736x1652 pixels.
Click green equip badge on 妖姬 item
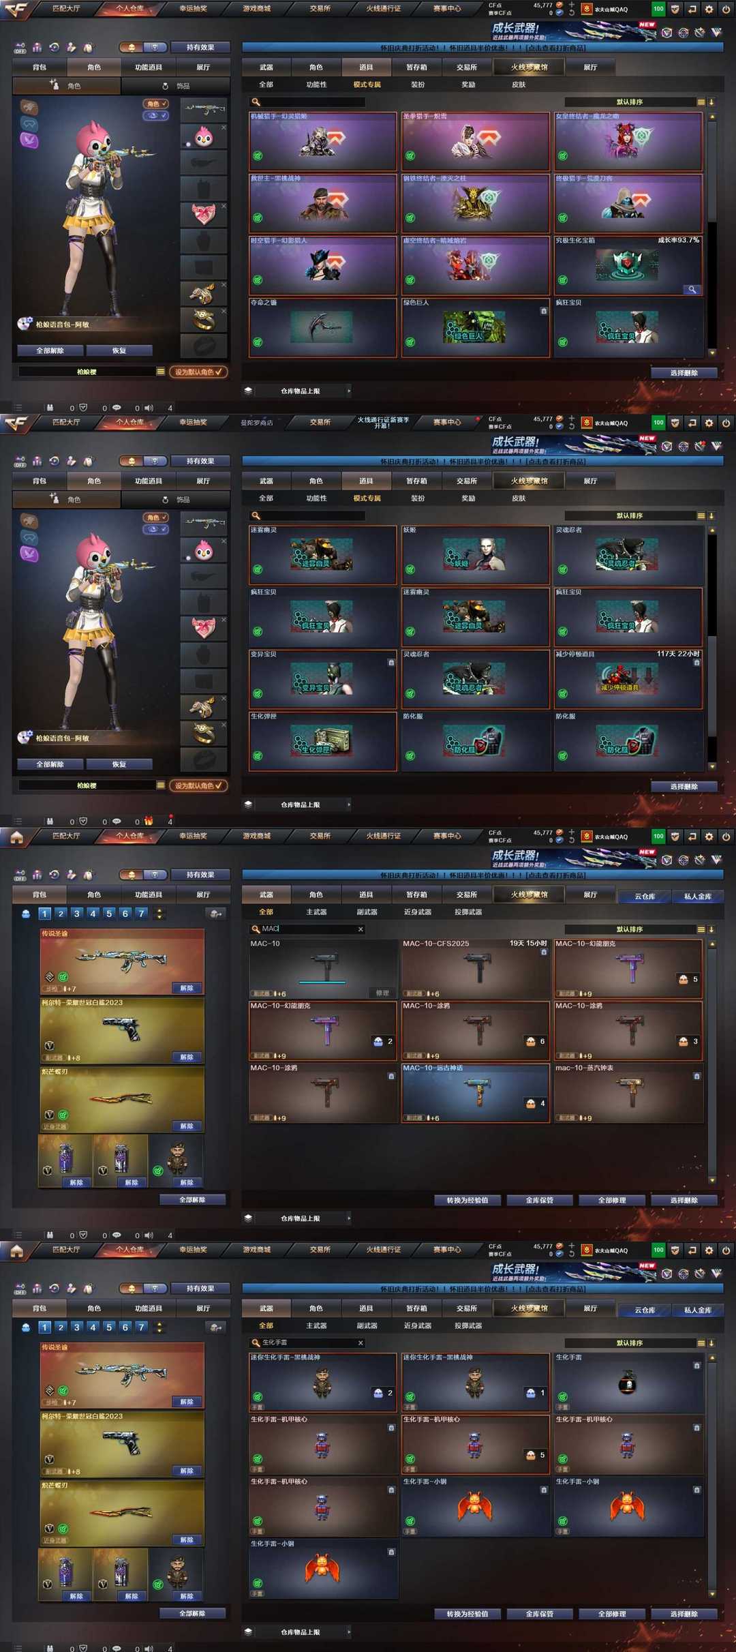[x=410, y=569]
